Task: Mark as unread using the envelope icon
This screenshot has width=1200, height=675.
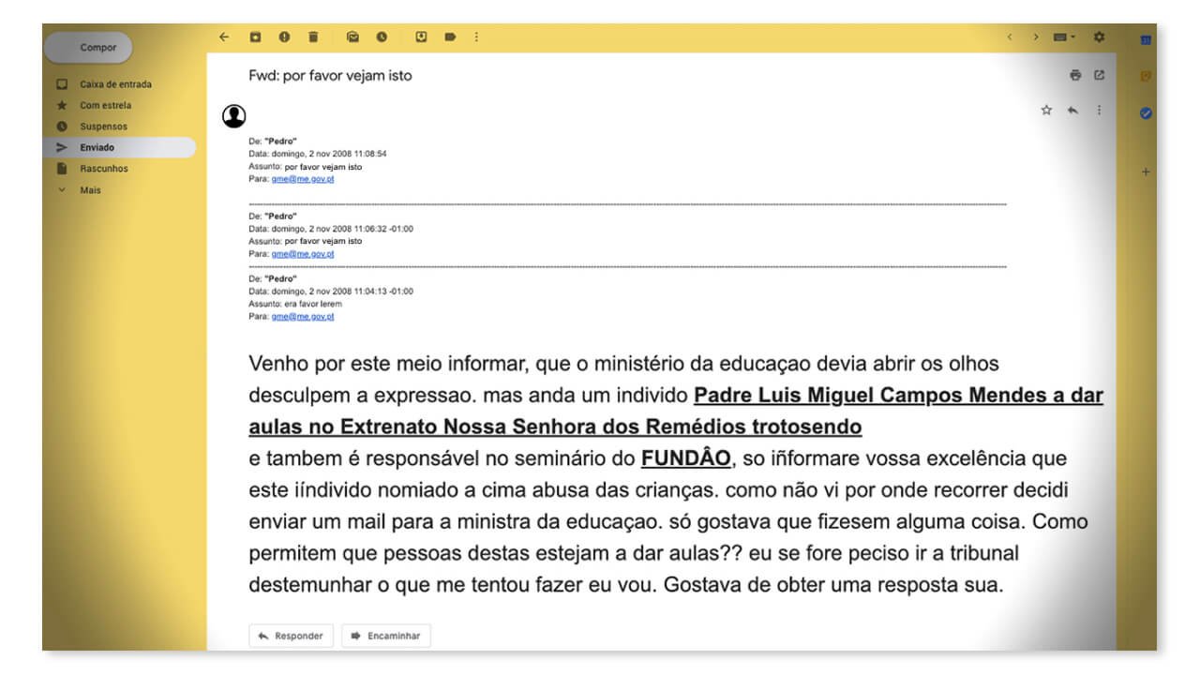Action: coord(352,37)
